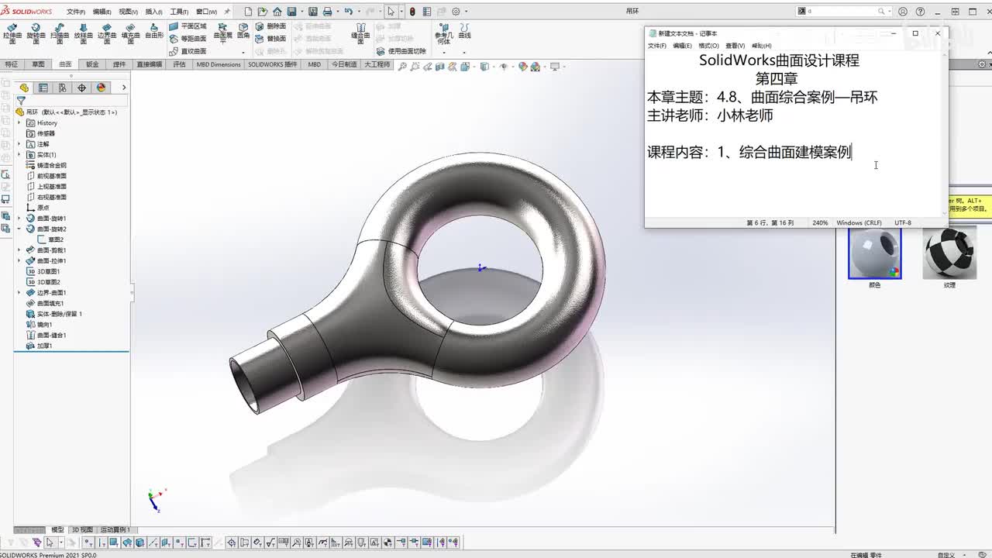Select the 曲面填充1 feature
The height and width of the screenshot is (558, 992).
(45, 303)
